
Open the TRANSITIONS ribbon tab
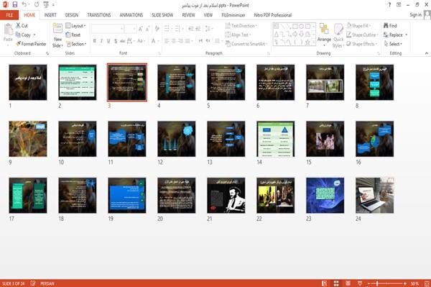99,15
